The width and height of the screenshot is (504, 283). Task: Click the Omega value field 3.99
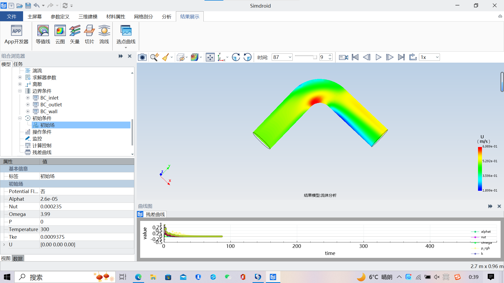click(87, 214)
